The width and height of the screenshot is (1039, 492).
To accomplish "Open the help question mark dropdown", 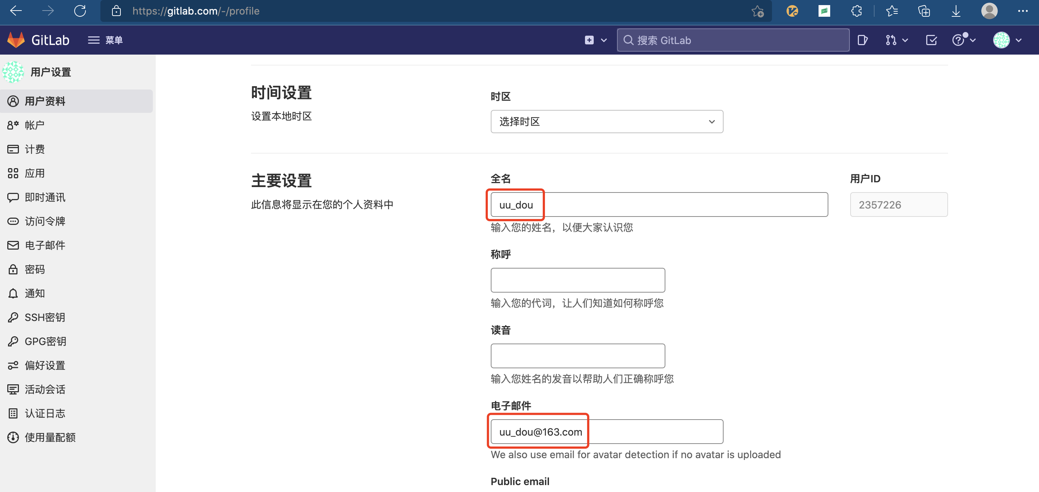I will (963, 40).
